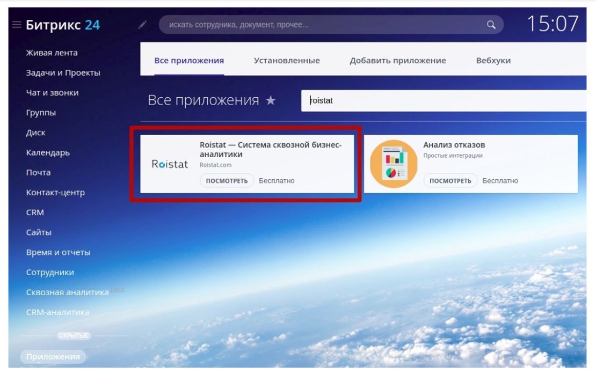Viewport: 596px width, 374px height.
Task: Open Сквозная аналитика in the sidebar
Action: [67, 292]
